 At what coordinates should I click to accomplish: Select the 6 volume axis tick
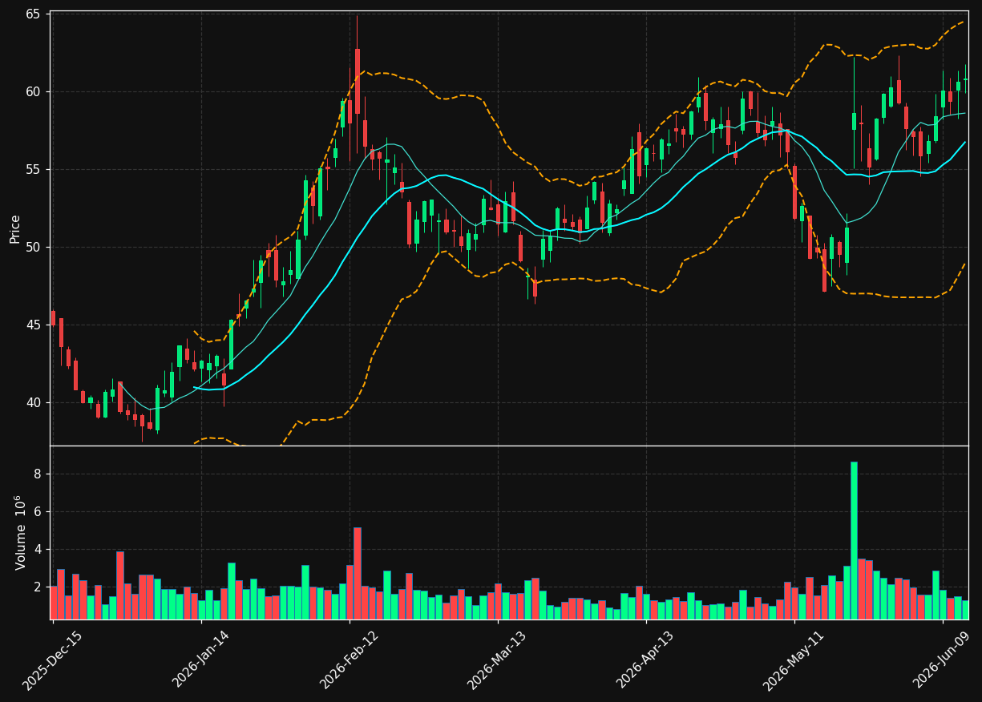[38, 511]
